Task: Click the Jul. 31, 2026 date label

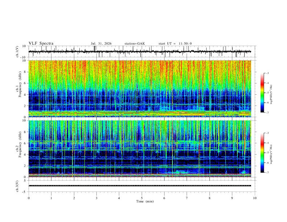Action: 101,44
